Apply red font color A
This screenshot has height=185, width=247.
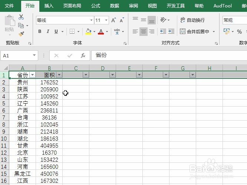click(101, 31)
